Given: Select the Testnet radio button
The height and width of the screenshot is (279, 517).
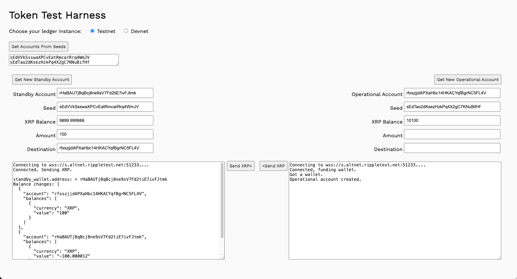Looking at the screenshot, I should pos(92,31).
